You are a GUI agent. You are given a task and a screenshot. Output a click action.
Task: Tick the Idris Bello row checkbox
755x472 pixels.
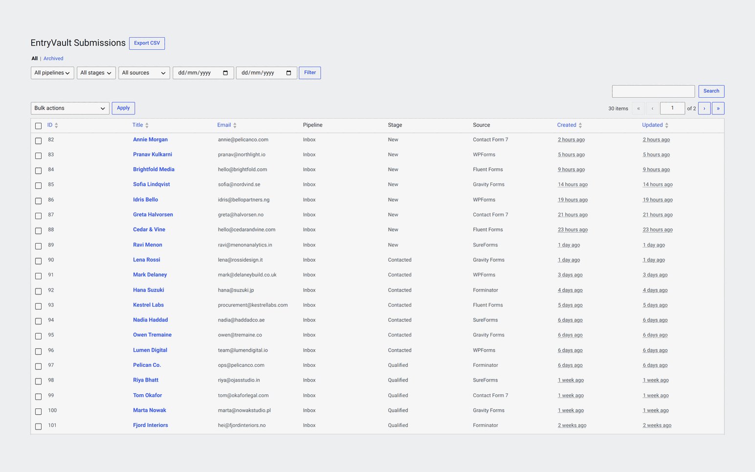pyautogui.click(x=38, y=201)
